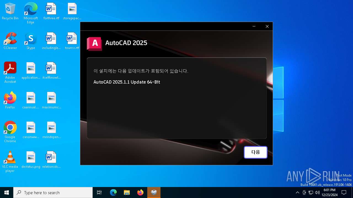Open Firefox desktop shortcut
The image size is (353, 198).
tap(10, 101)
